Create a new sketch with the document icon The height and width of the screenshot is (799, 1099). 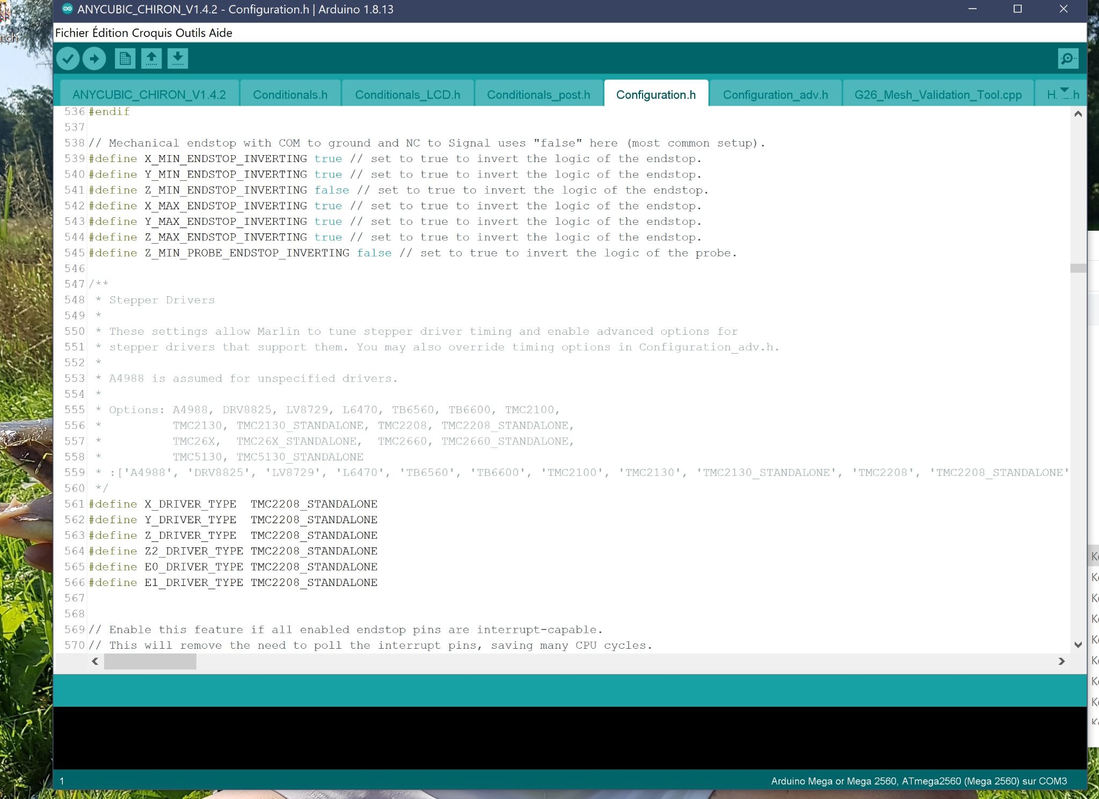tap(125, 58)
